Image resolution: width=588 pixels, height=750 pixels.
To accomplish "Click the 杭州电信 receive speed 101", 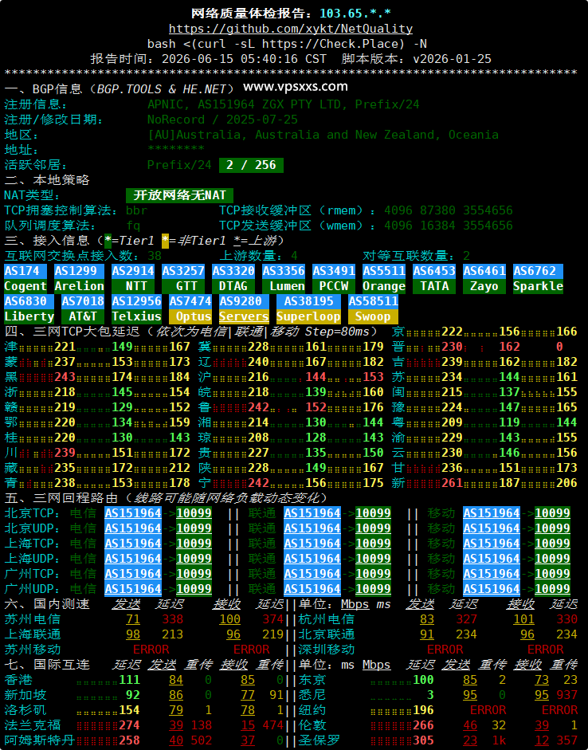I will coord(523,619).
